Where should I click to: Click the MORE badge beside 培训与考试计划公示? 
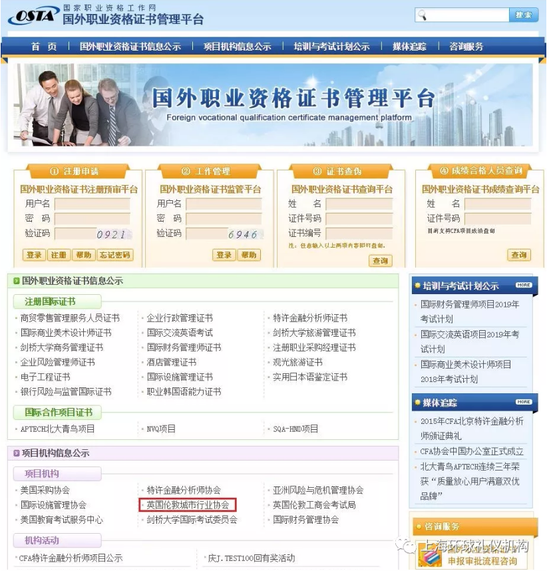(523, 285)
